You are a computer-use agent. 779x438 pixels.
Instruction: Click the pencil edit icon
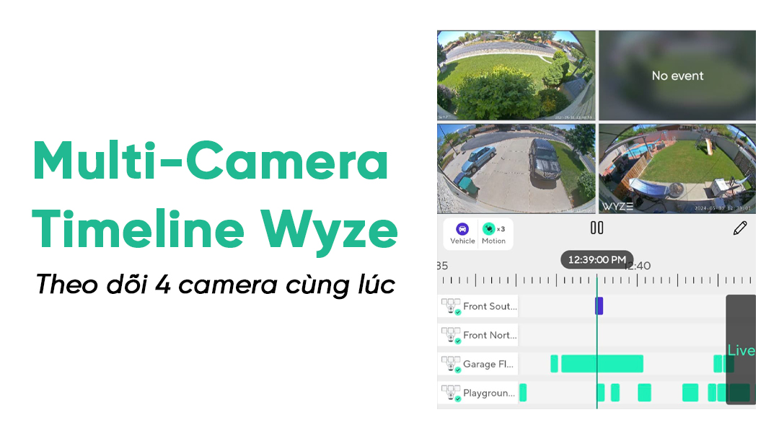click(x=740, y=228)
